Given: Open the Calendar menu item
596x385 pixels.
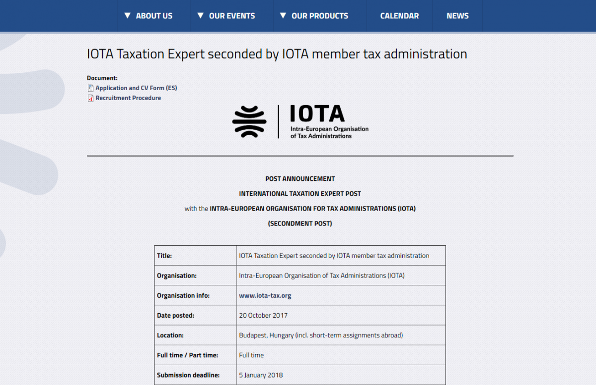Looking at the screenshot, I should [x=399, y=16].
